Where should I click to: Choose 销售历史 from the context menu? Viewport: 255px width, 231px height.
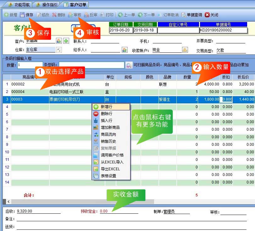pyautogui.click(x=111, y=141)
